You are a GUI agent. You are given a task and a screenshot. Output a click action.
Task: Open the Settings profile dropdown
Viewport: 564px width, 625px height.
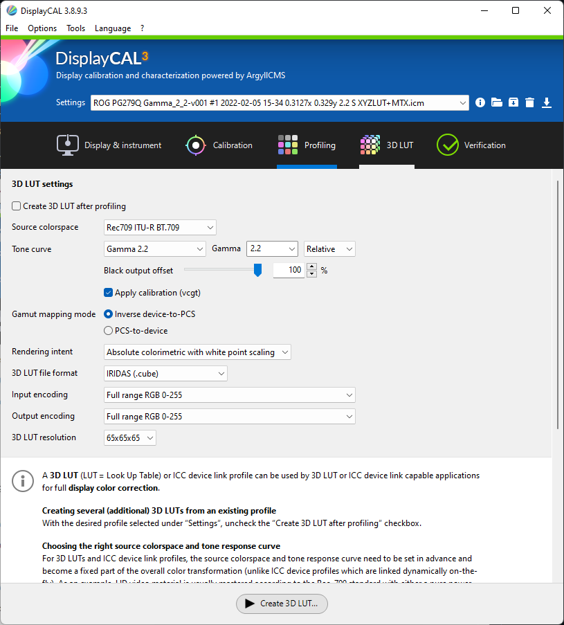coord(280,103)
